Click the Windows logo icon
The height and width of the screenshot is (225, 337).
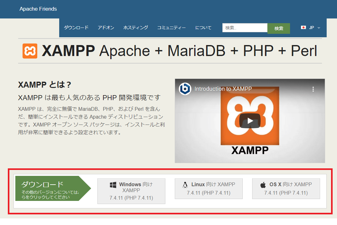click(x=113, y=185)
